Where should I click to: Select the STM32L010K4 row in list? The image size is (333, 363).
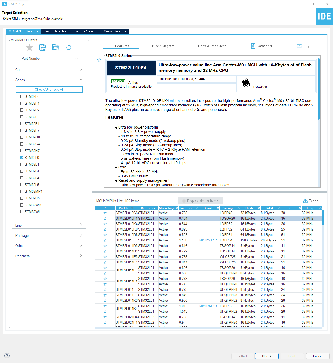tap(126, 224)
